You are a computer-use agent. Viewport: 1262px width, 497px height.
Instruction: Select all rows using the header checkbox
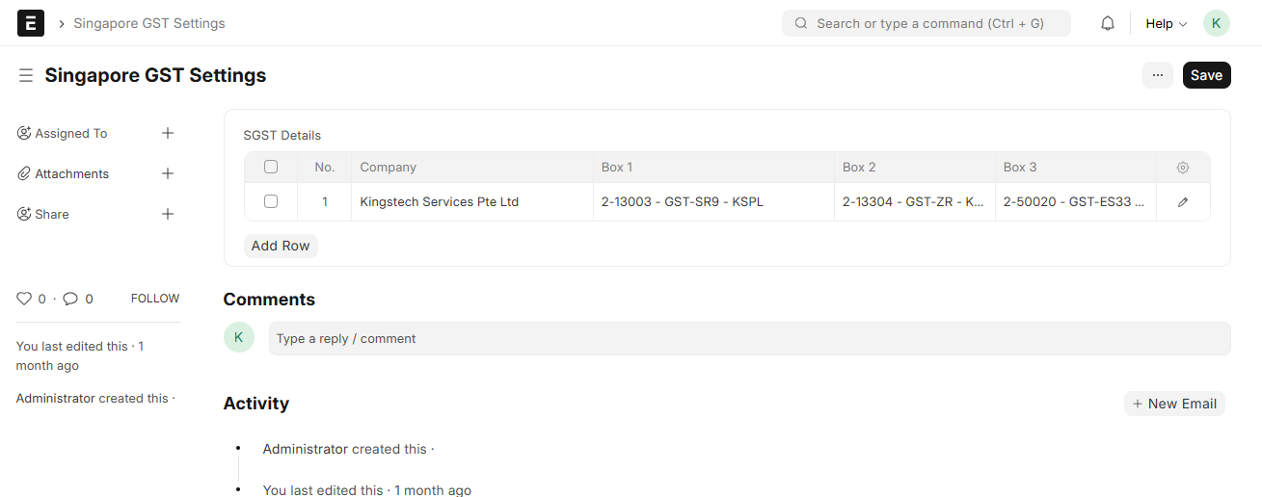[x=271, y=168]
